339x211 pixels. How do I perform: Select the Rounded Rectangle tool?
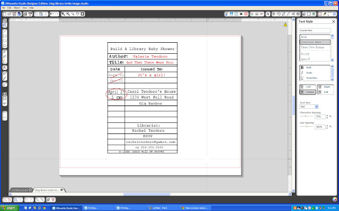point(5,41)
